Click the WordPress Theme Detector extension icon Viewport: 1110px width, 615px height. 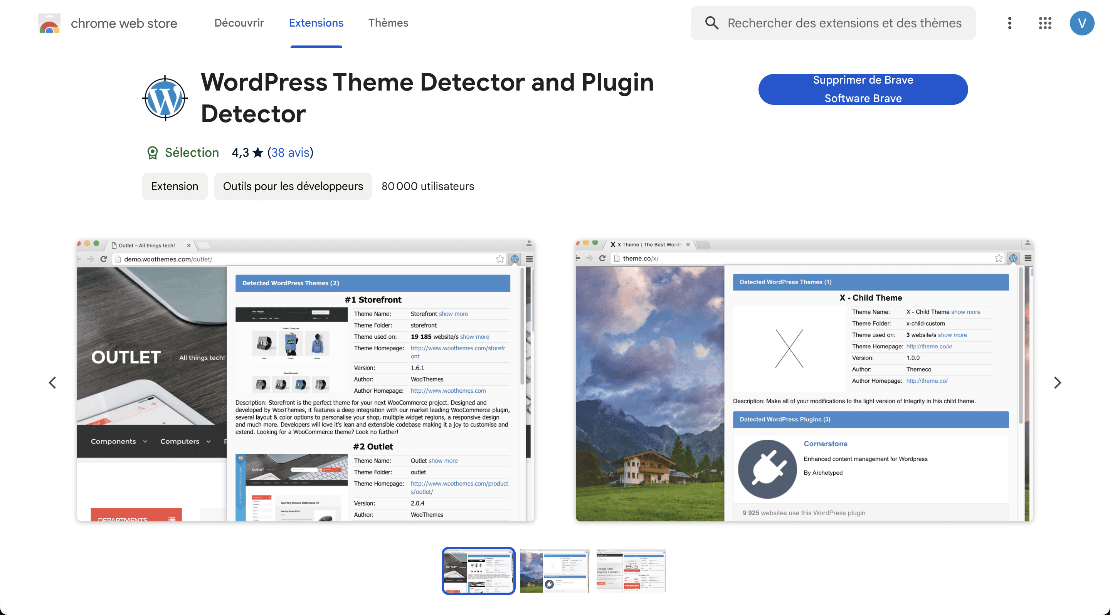coord(165,98)
